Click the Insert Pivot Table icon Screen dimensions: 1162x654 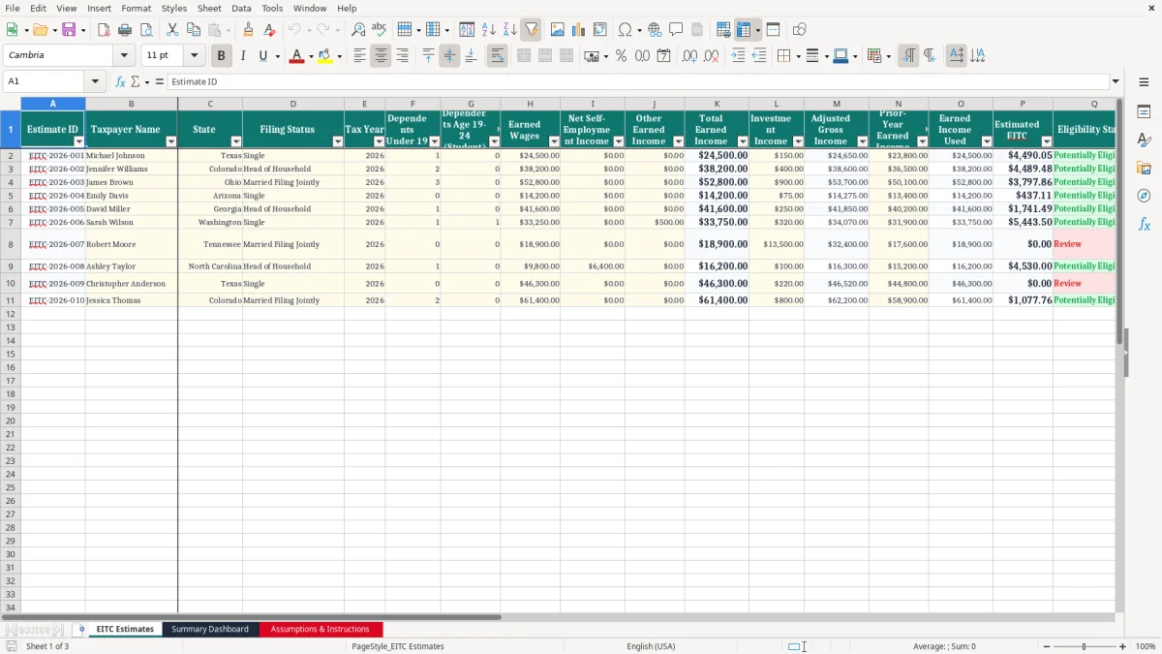click(x=600, y=30)
